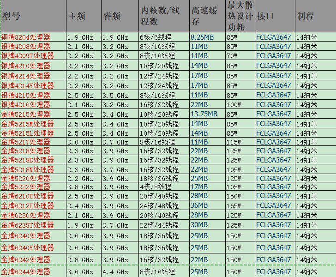Click the 3.6 GHz base frequency
This screenshot has height=277, width=336.
80,272
